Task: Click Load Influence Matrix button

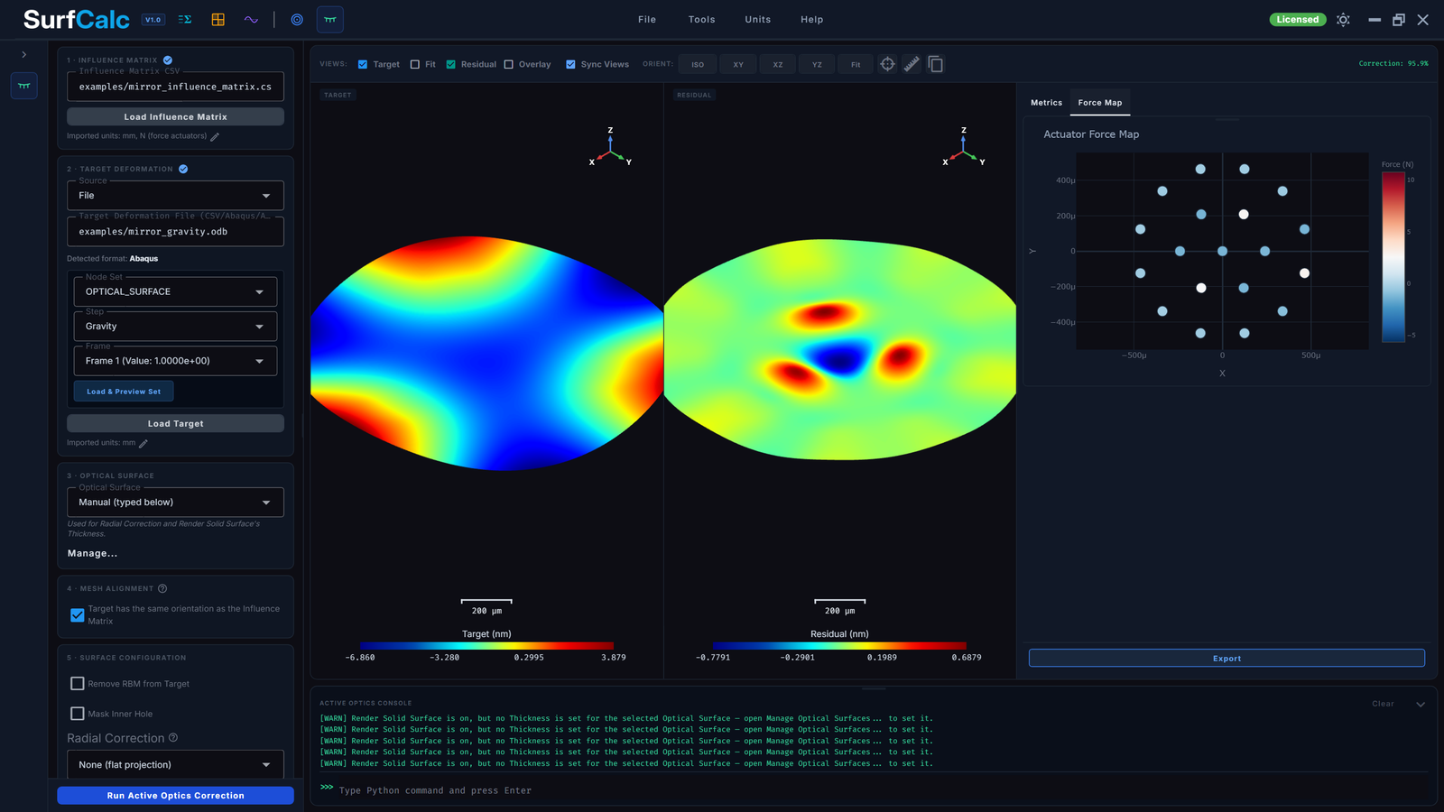Action: tap(175, 116)
